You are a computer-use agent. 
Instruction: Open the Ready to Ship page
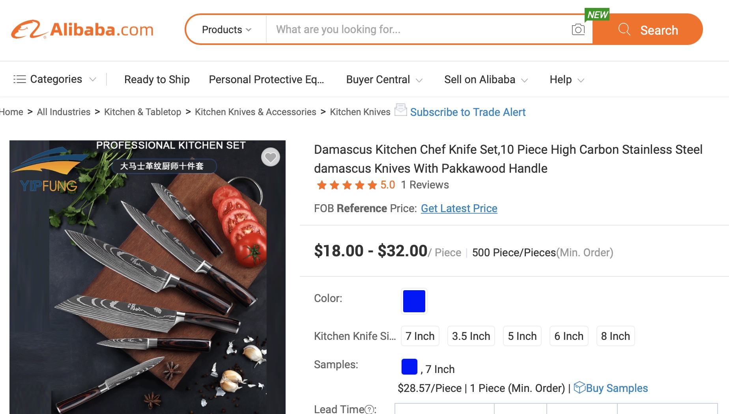click(x=157, y=80)
